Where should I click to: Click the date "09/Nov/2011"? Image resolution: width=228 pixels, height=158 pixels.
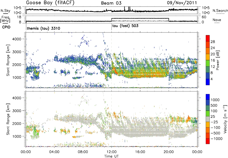tap(182, 3)
